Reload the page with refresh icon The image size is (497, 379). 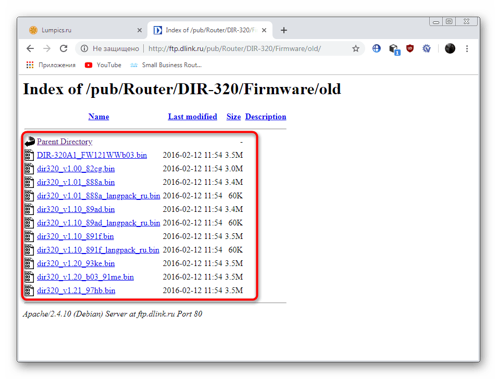pos(64,48)
